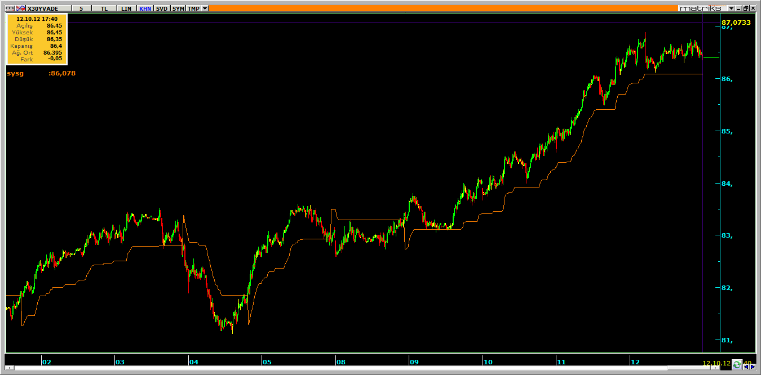Move chart left with the blue left arrow
The height and width of the screenshot is (375, 761).
(746, 367)
